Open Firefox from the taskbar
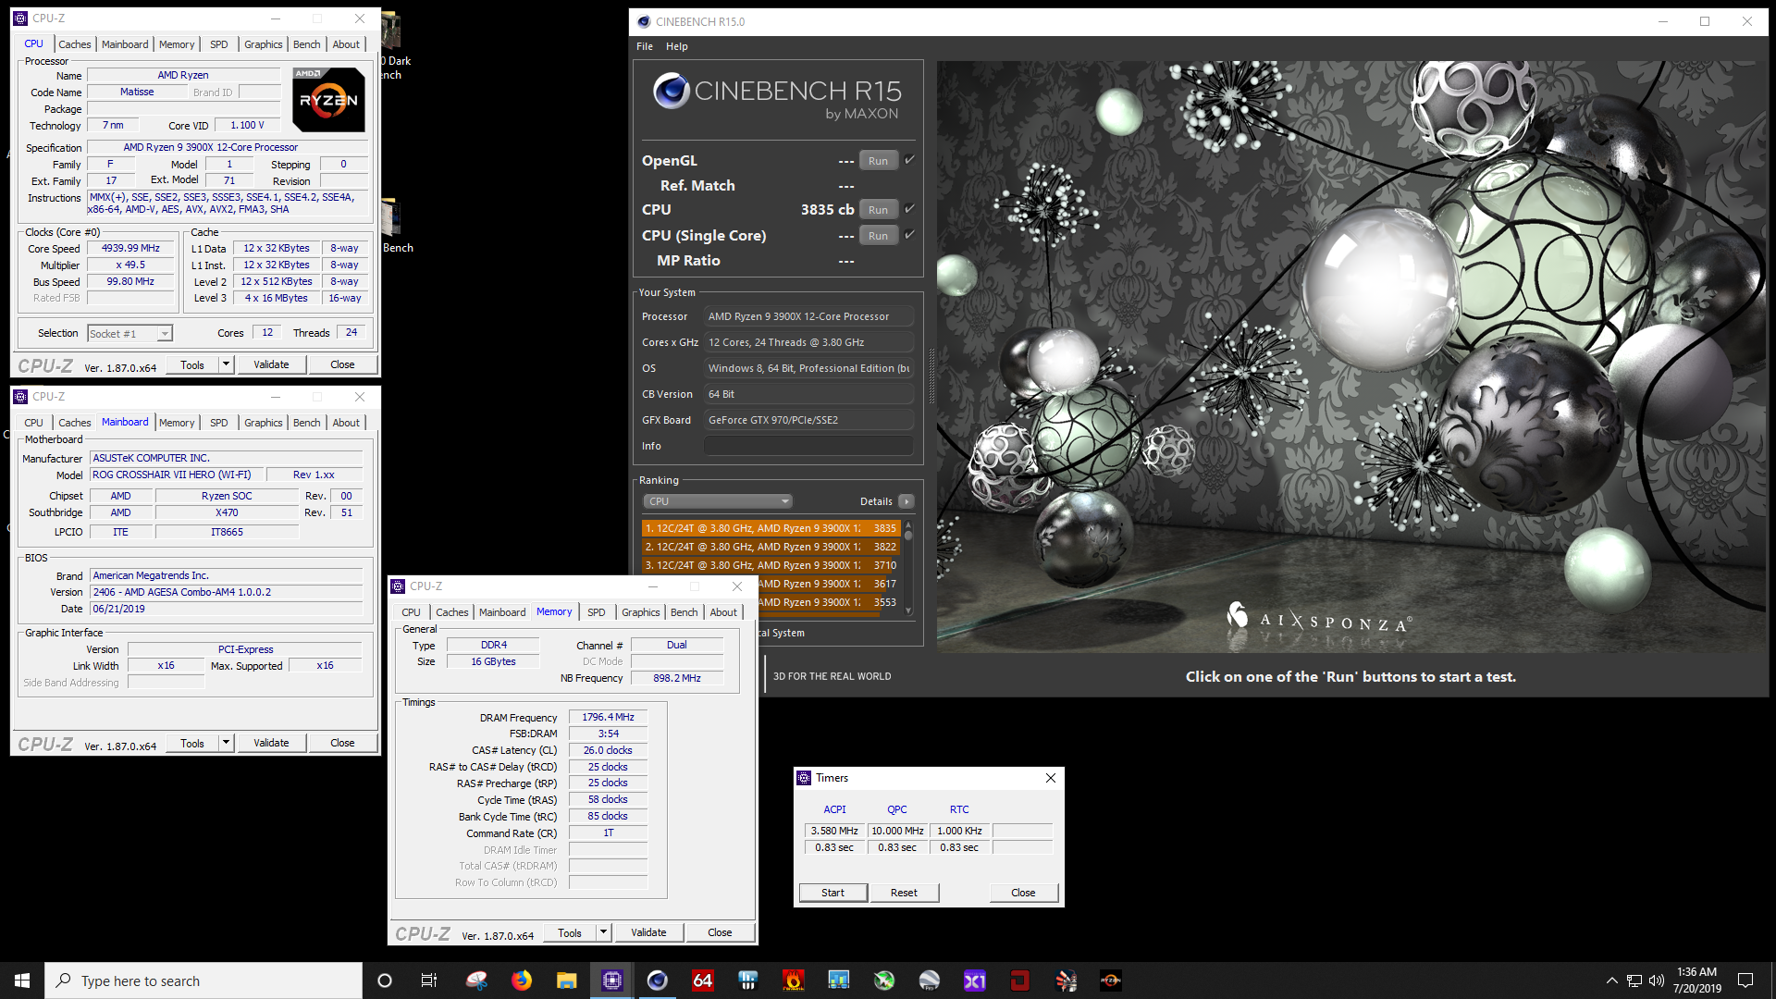Image resolution: width=1776 pixels, height=999 pixels. [522, 980]
